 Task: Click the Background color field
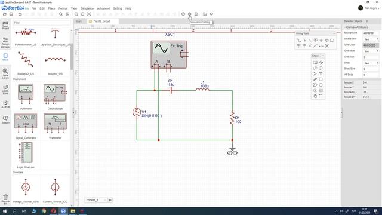click(x=371, y=33)
